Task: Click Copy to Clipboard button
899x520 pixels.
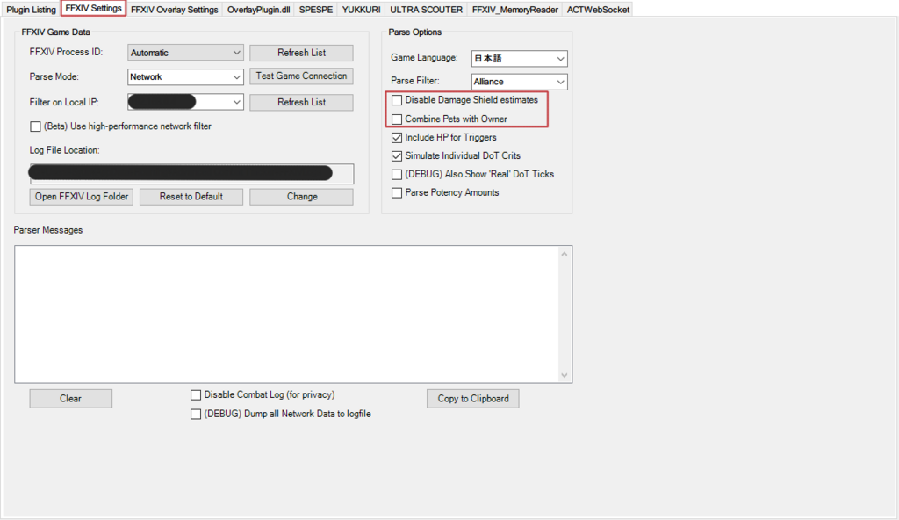Action: coord(473,399)
